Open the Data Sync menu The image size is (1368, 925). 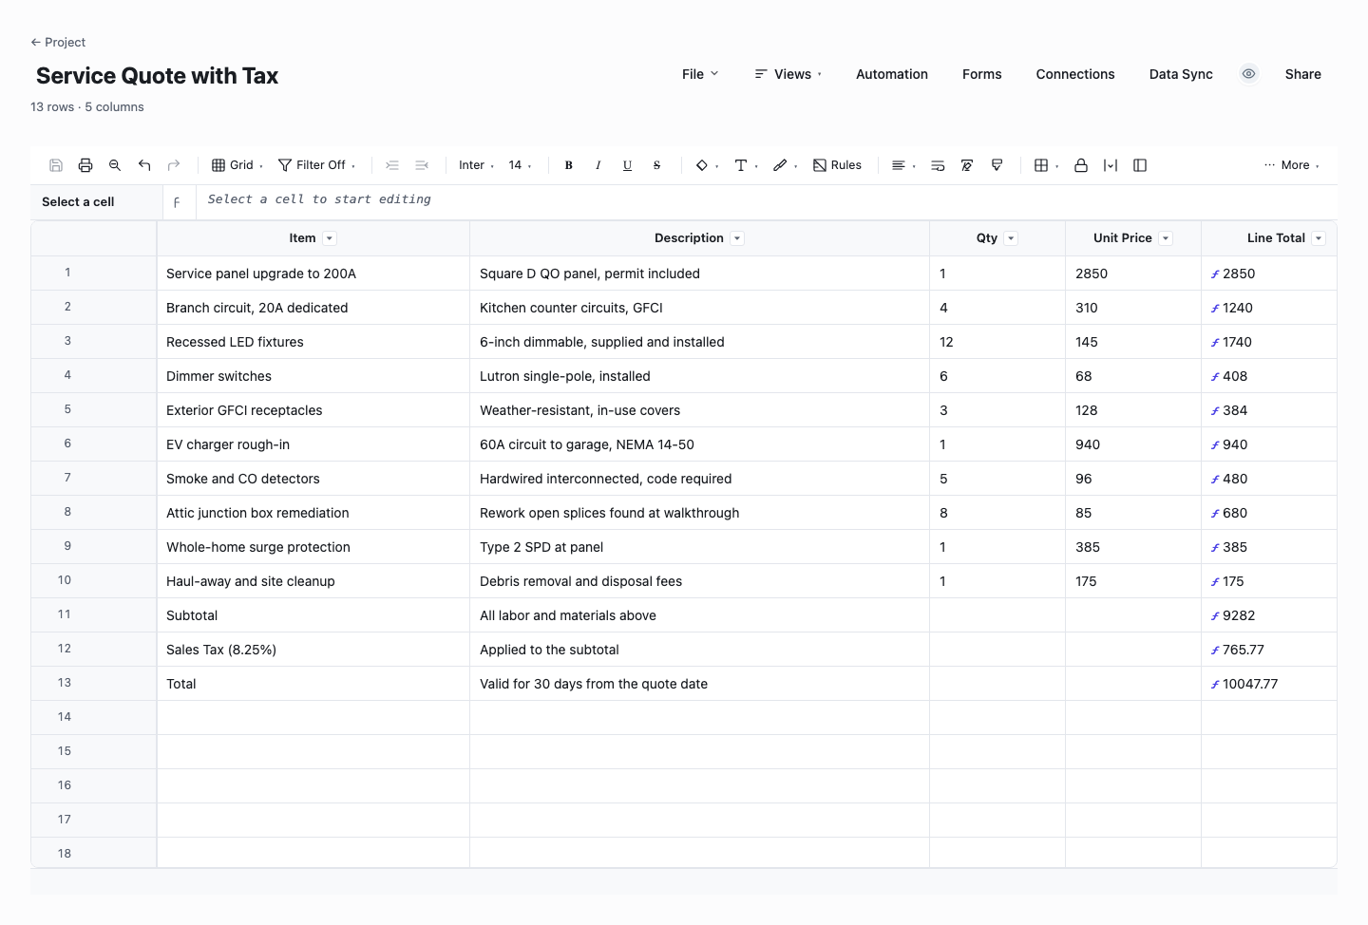click(1181, 74)
